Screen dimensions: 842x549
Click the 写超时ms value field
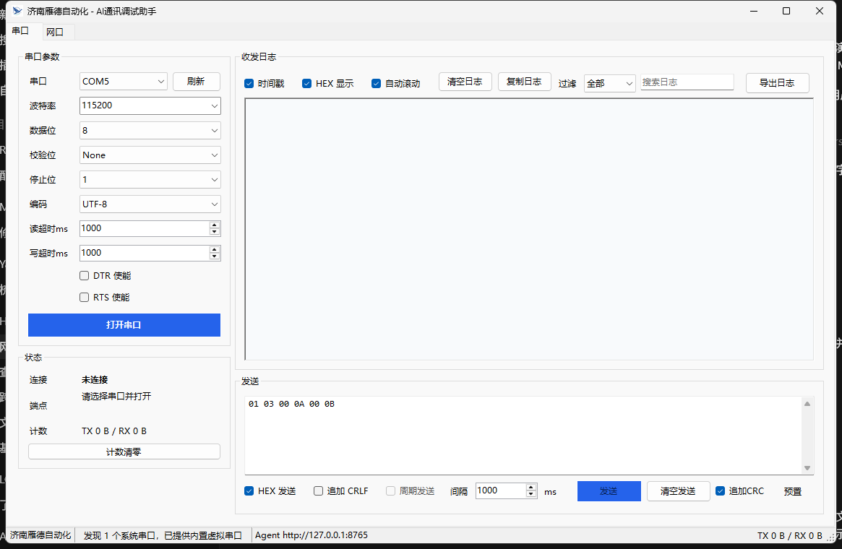(x=144, y=254)
